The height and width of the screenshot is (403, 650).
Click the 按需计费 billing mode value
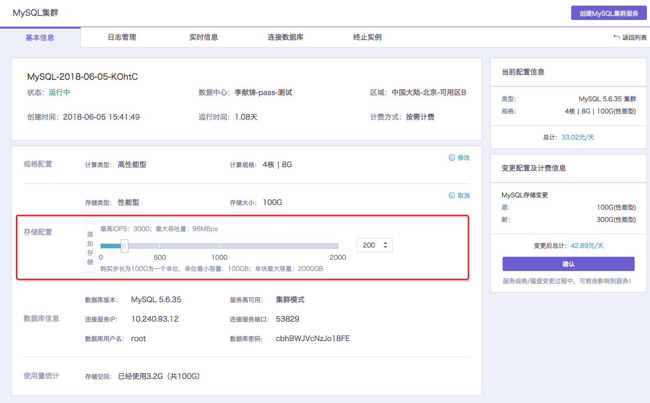coord(420,117)
